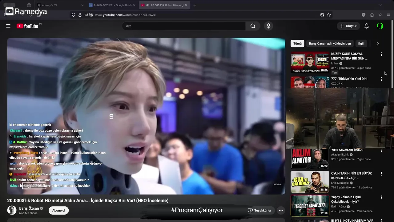Screen dimensions: 394x222
Task: Open the GTA'yı Çaldınız video thumbnail
Action: coord(310,182)
